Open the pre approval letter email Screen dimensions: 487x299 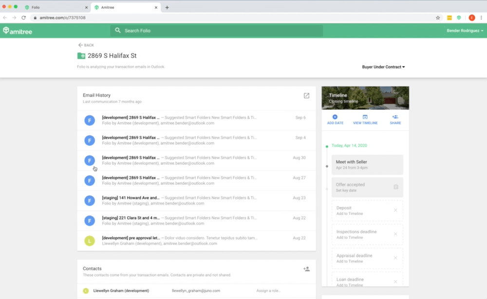coord(196,241)
